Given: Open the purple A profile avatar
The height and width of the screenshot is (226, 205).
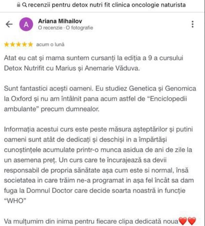Looking at the screenshot, I should pos(26,24).
